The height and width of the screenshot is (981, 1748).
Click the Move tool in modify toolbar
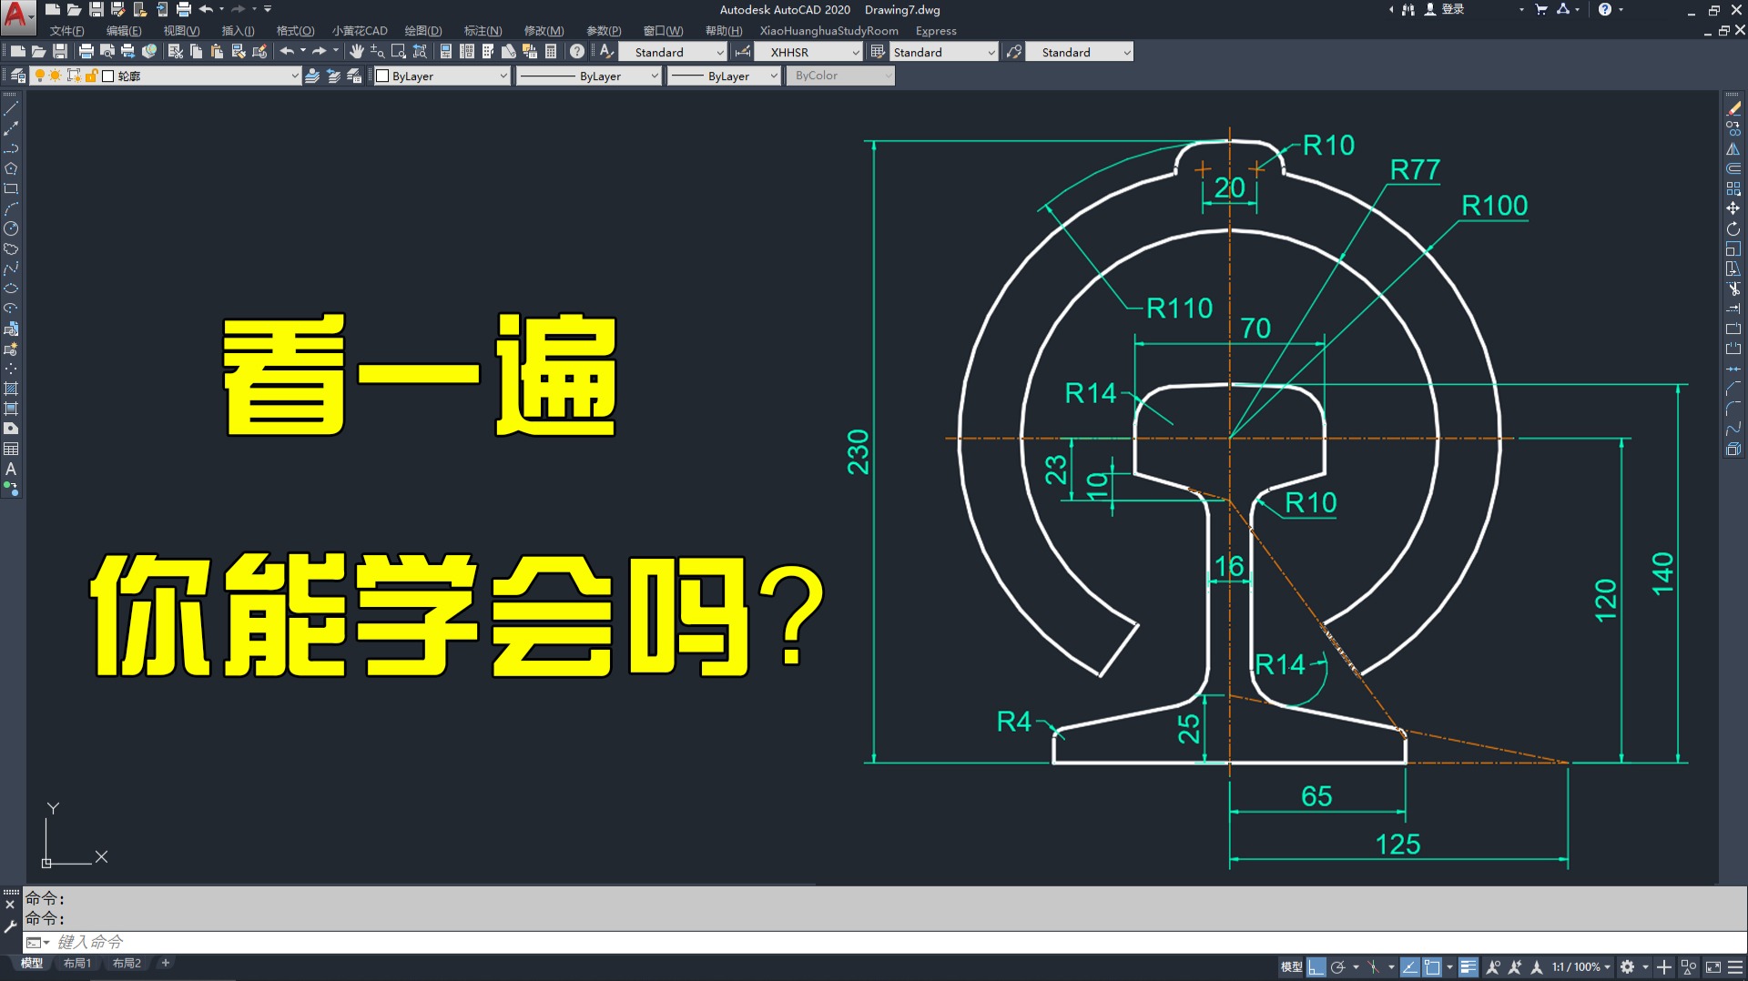(x=1733, y=208)
